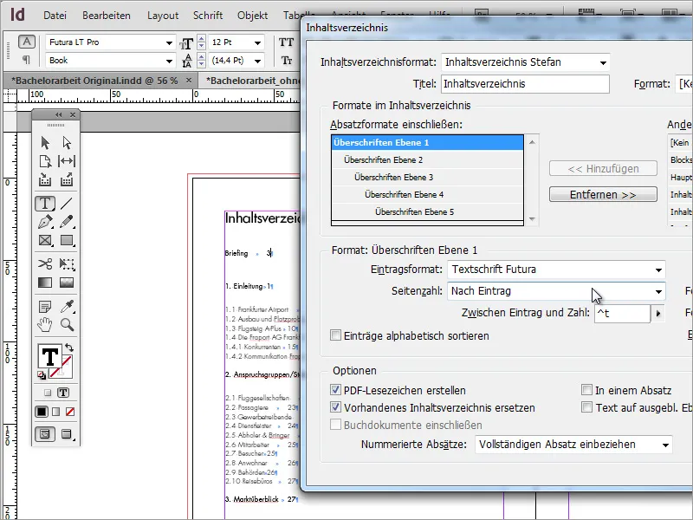Click the Entfernen >> button
Image resolution: width=693 pixels, height=520 pixels.
coord(603,194)
